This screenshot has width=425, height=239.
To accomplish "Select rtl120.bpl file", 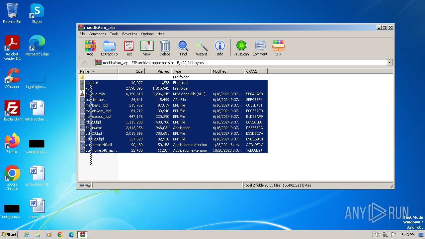I will point(173,122).
